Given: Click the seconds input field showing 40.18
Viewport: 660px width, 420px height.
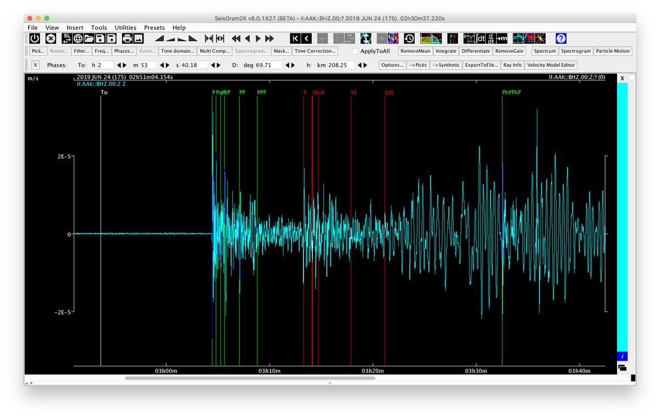Looking at the screenshot, I should pyautogui.click(x=194, y=65).
